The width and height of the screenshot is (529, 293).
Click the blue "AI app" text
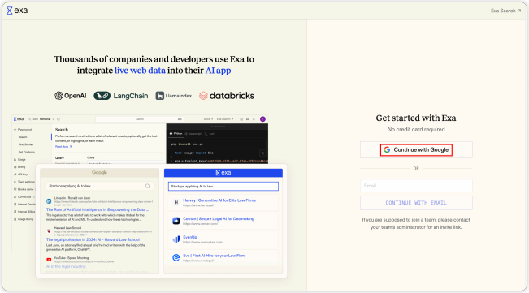coord(218,71)
